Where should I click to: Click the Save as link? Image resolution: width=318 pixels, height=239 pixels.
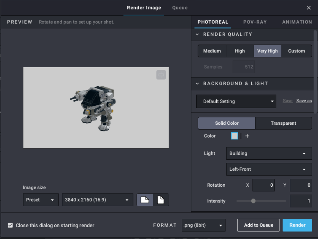[x=304, y=101]
